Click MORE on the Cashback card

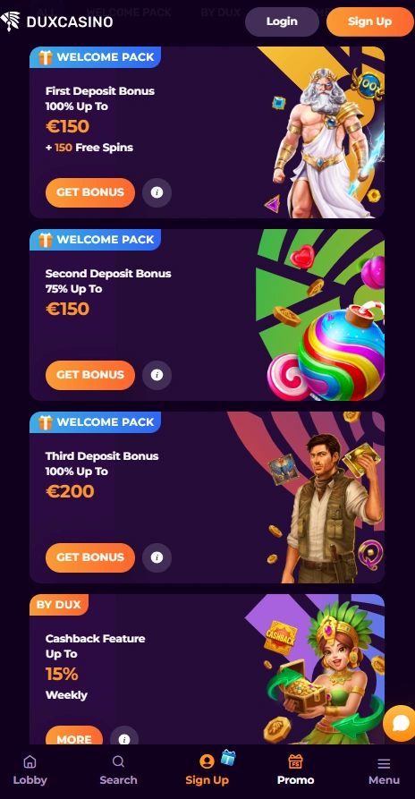click(74, 737)
